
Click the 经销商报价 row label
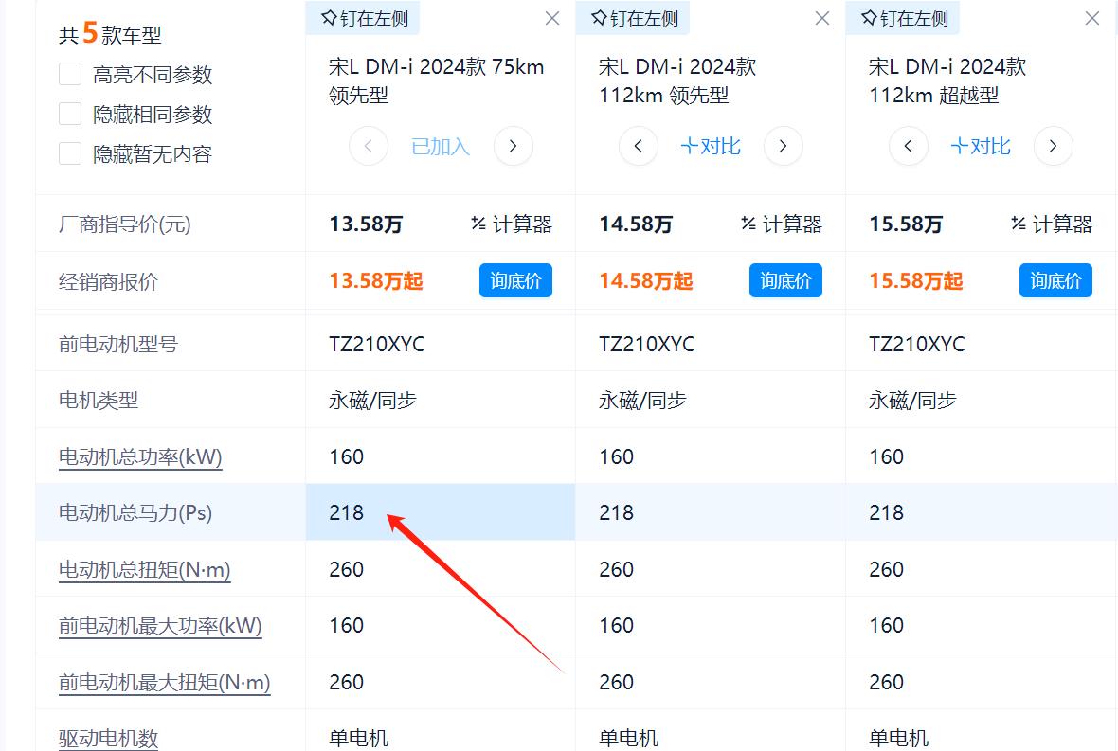[x=108, y=282]
